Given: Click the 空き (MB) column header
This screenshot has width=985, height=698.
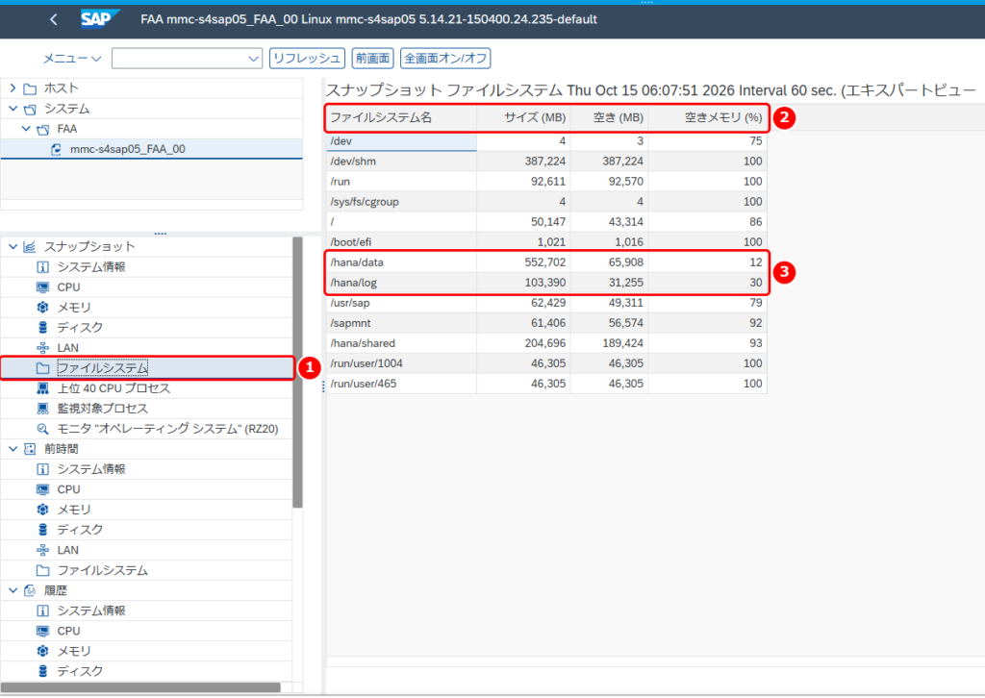Looking at the screenshot, I should [x=609, y=117].
